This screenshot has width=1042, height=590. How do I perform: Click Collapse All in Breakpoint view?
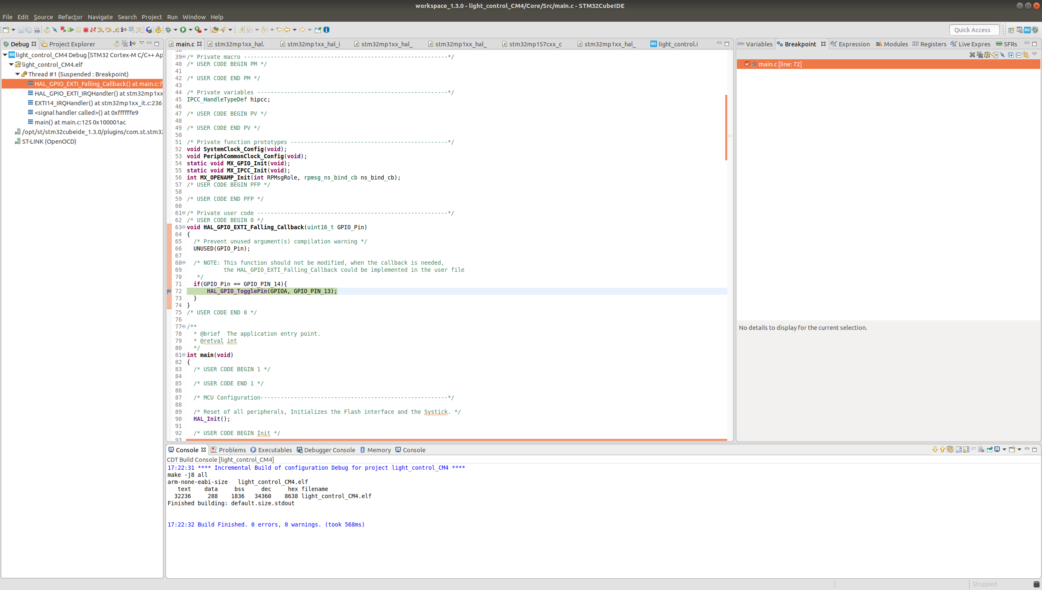(x=1018, y=55)
